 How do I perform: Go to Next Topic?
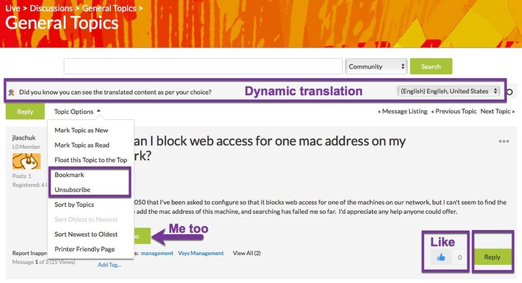coord(497,112)
